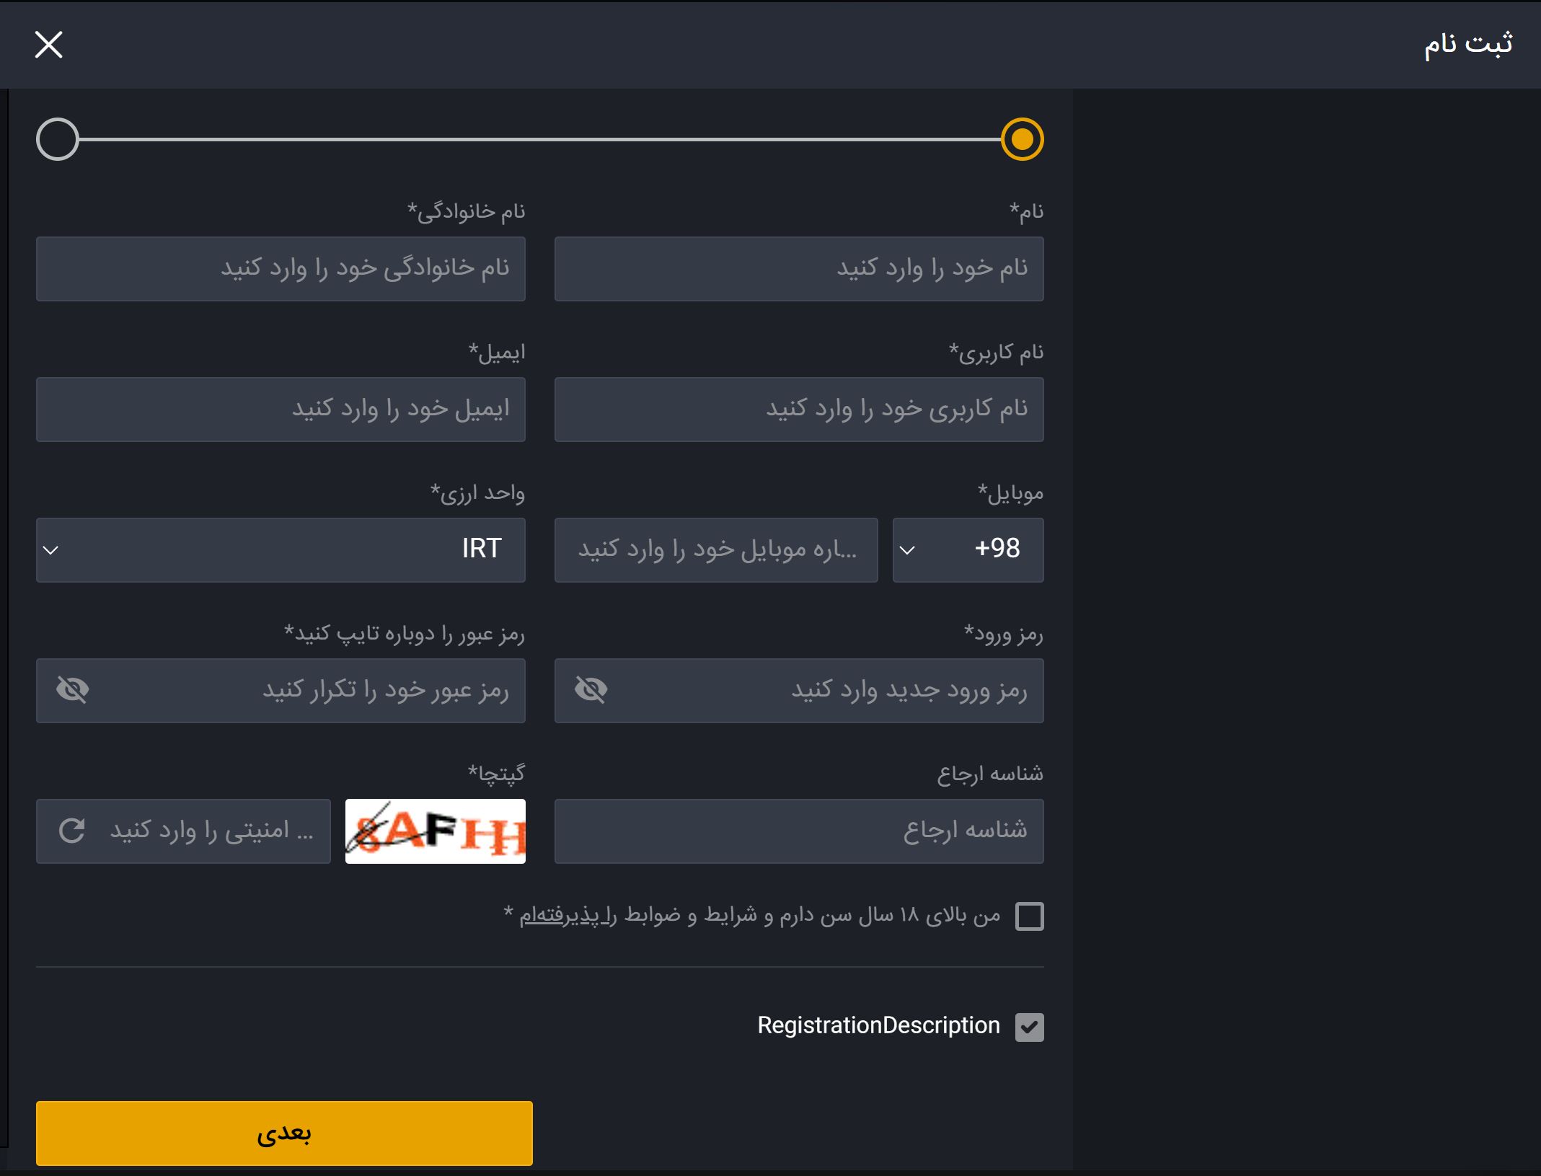Click the captcha image

pos(435,831)
